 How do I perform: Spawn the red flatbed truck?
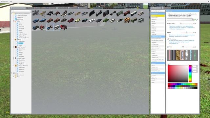64,27
